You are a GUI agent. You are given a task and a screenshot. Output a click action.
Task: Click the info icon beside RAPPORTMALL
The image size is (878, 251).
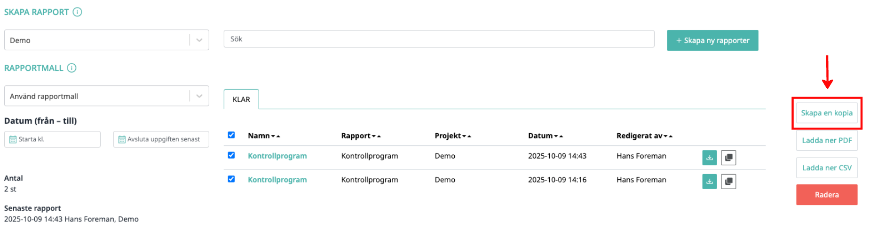pos(71,68)
